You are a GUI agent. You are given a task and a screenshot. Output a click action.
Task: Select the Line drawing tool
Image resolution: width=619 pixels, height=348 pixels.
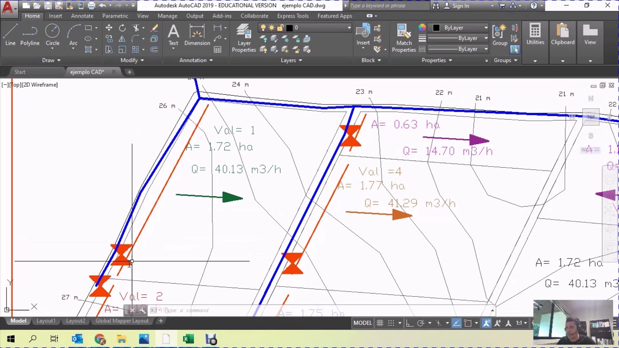(10, 35)
